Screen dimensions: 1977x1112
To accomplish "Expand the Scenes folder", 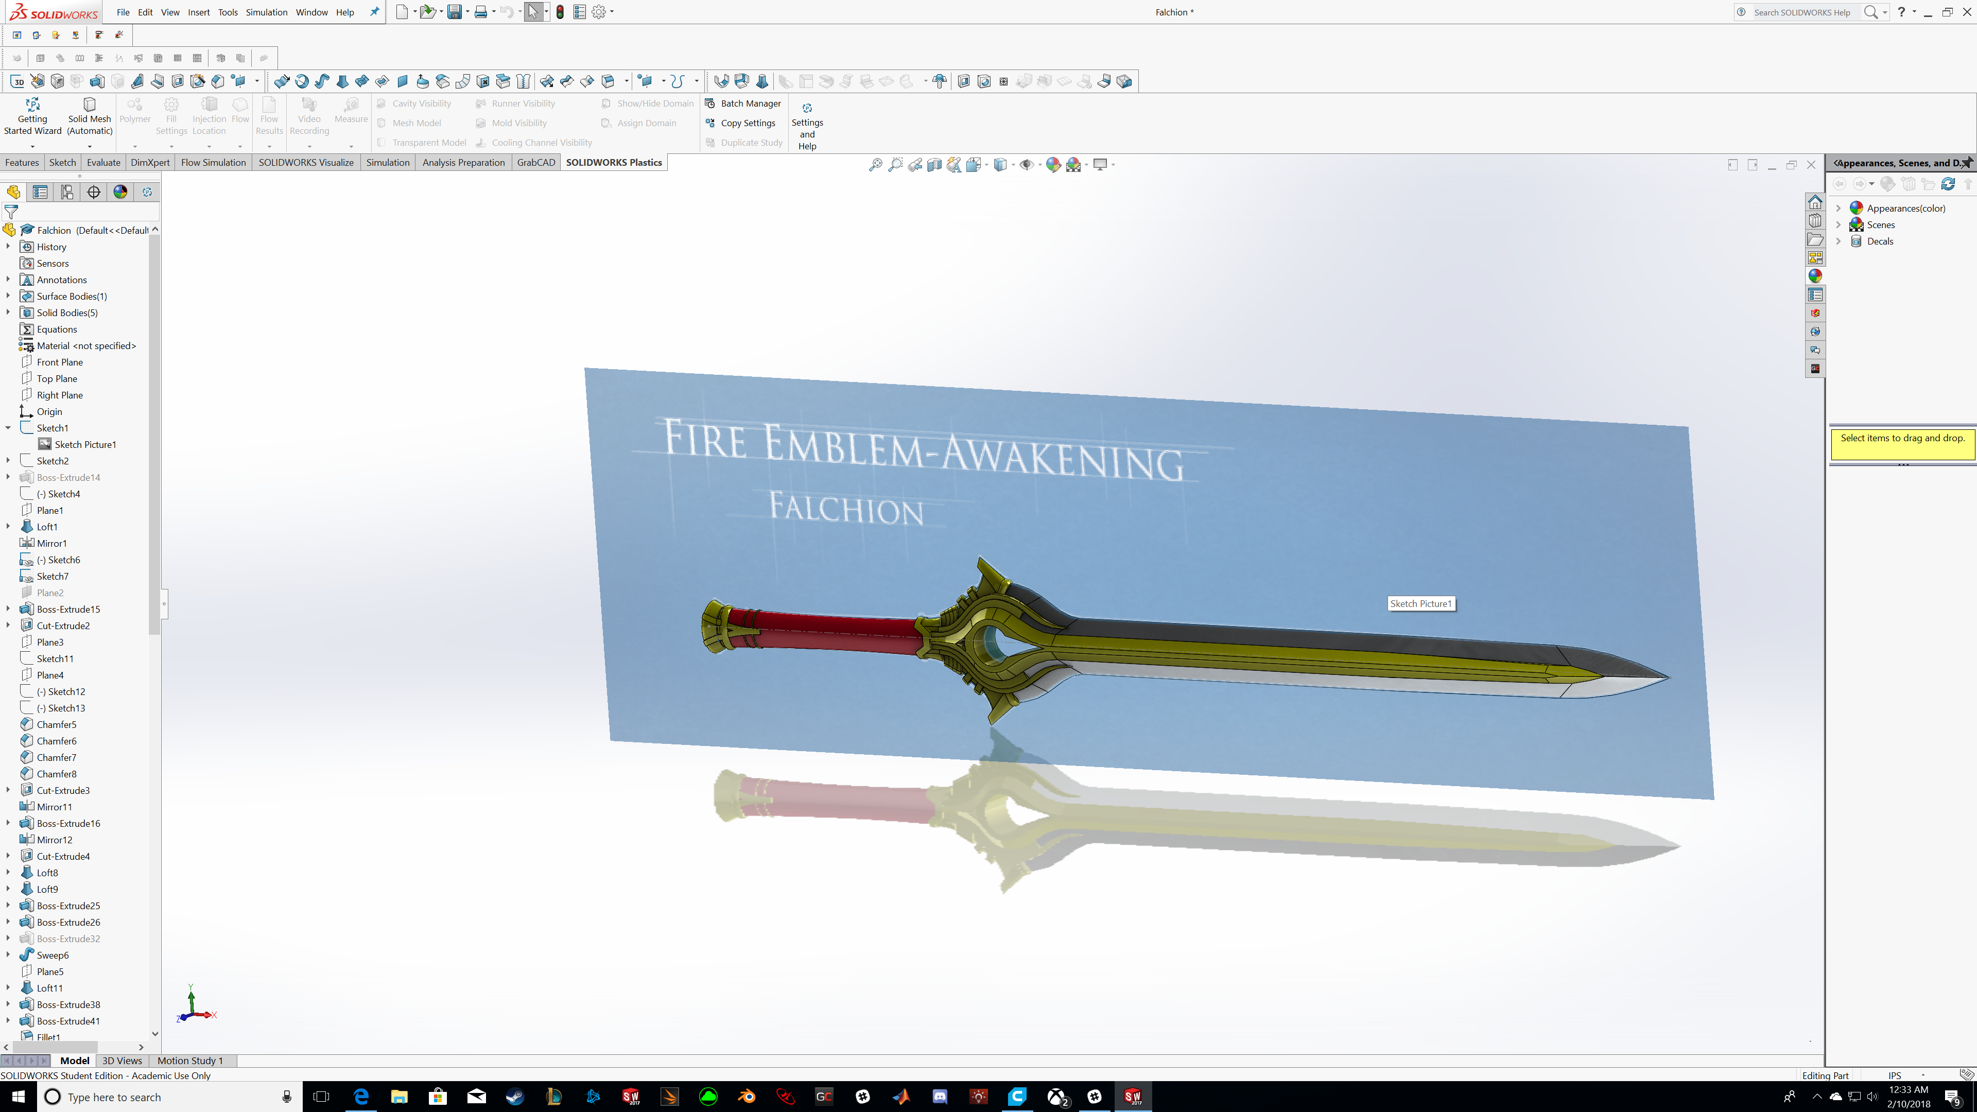I will click(x=1839, y=225).
